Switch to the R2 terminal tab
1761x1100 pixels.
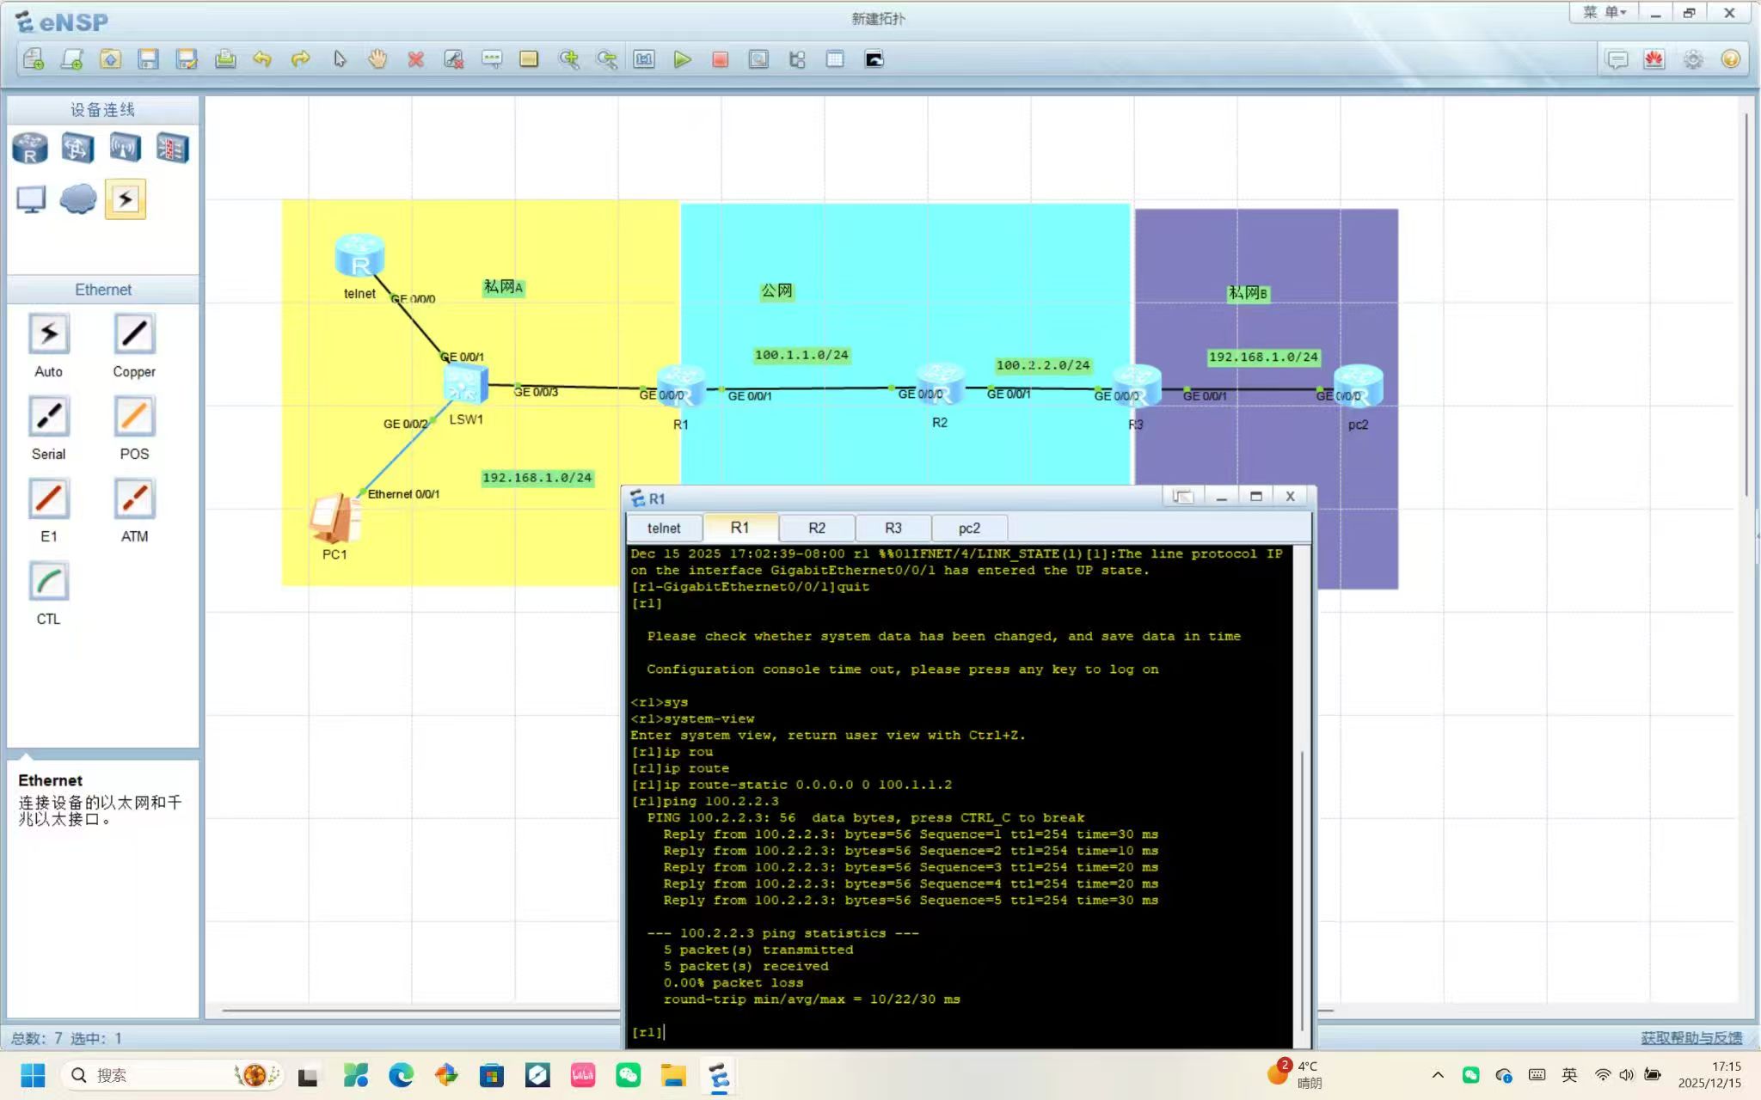coord(816,528)
